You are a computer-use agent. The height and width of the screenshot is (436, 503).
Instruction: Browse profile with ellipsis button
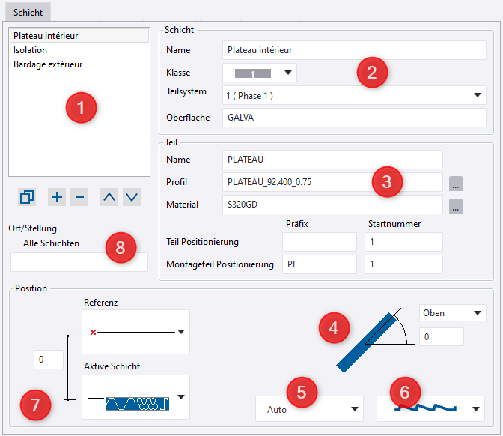[x=456, y=182]
